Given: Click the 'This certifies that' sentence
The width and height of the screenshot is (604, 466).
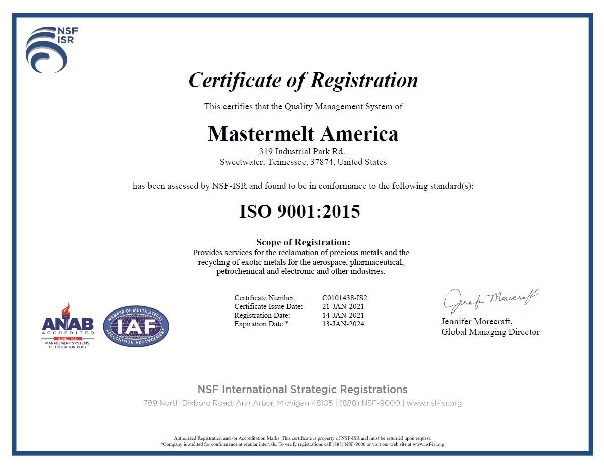Looking at the screenshot, I should (303, 106).
